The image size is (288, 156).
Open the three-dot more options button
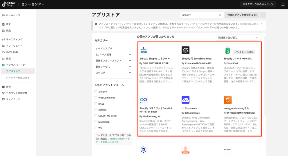(x=263, y=15)
